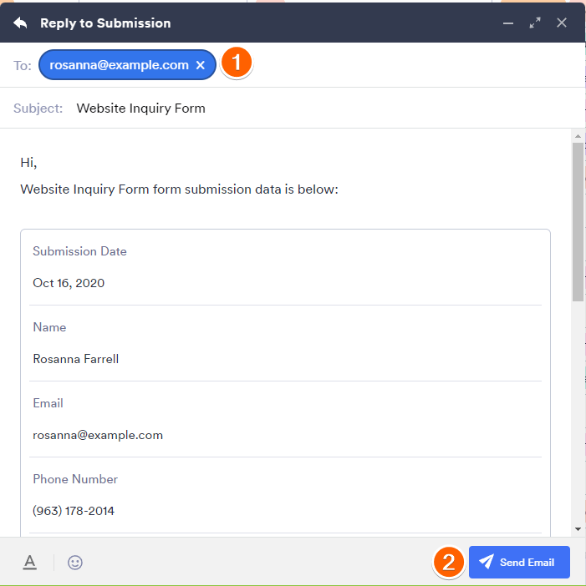Click the vertical scrollbar thumb
Image resolution: width=586 pixels, height=586 pixels.
[x=578, y=221]
